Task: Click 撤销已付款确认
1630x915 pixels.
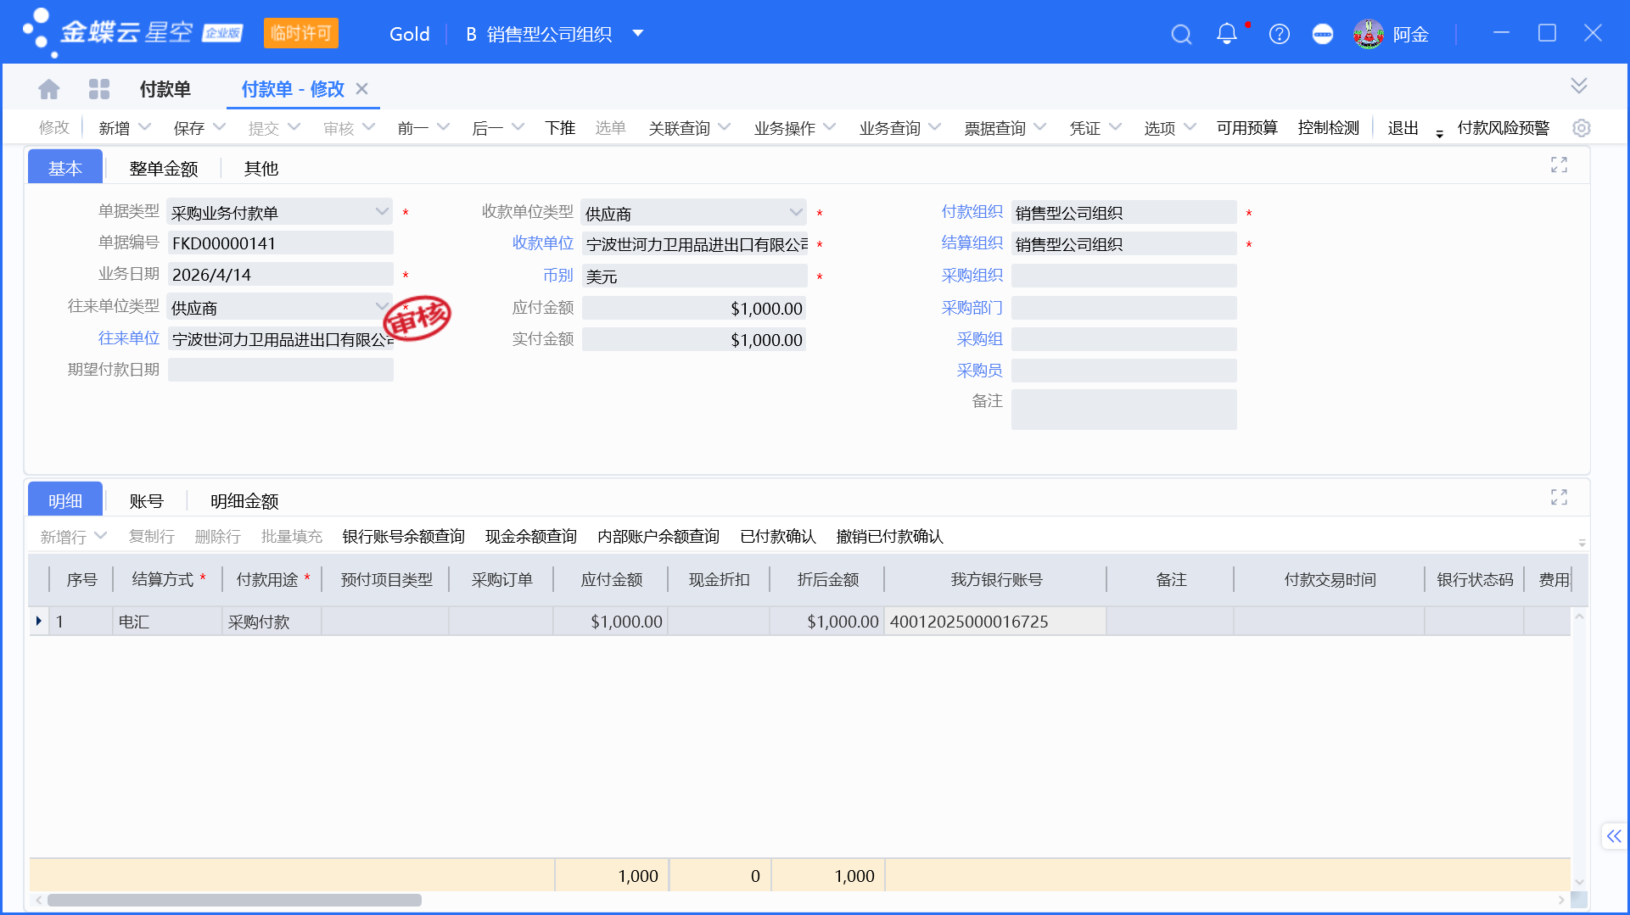Action: [889, 536]
